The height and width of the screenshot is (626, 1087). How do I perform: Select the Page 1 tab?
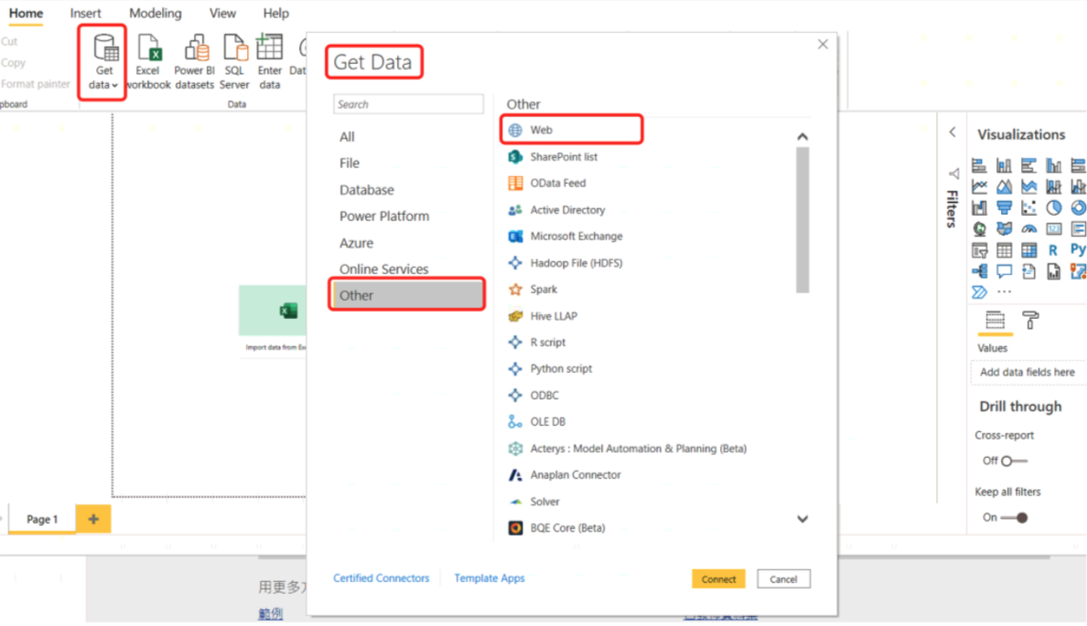click(x=41, y=519)
